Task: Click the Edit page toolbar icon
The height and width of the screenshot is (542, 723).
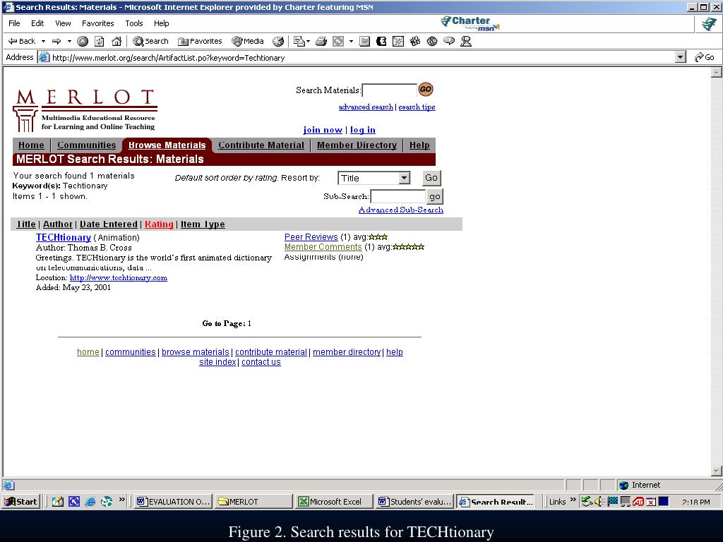Action: tap(338, 41)
